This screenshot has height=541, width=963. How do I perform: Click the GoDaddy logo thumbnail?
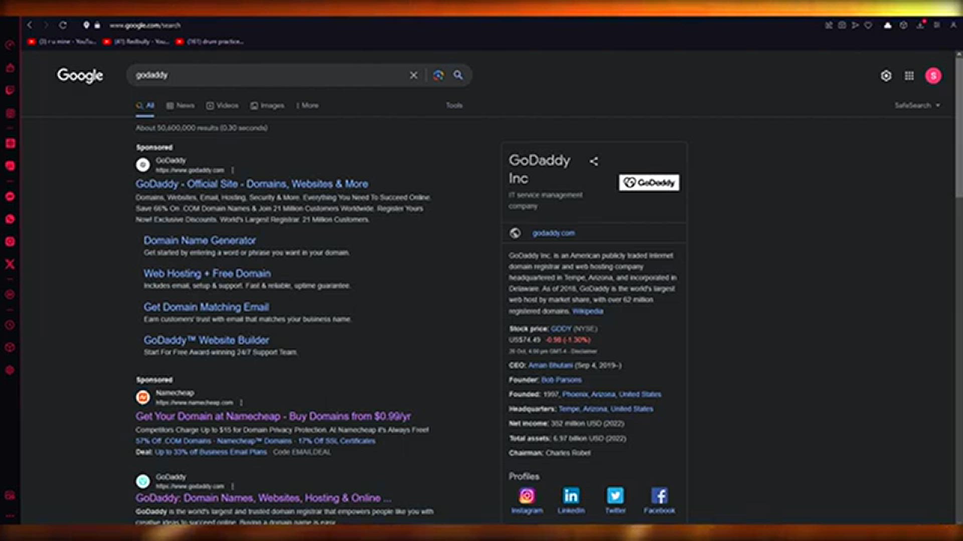click(649, 183)
